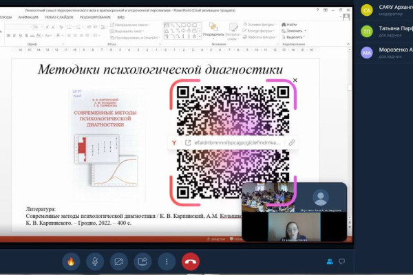The image size is (413, 275).
Task: Close the QR code overlay
Action: (295, 80)
